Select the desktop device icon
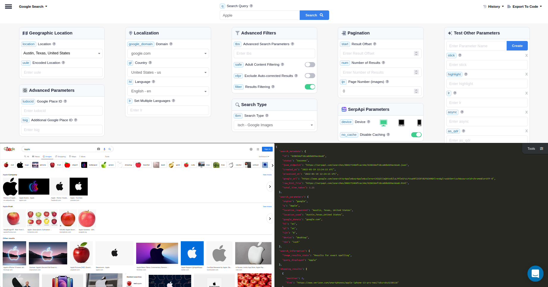 tap(384, 122)
